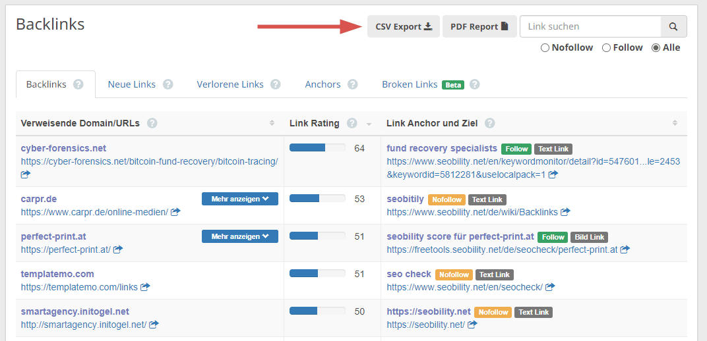707x341 pixels.
Task: Click help icon beside Anchors tab
Action: tap(353, 84)
